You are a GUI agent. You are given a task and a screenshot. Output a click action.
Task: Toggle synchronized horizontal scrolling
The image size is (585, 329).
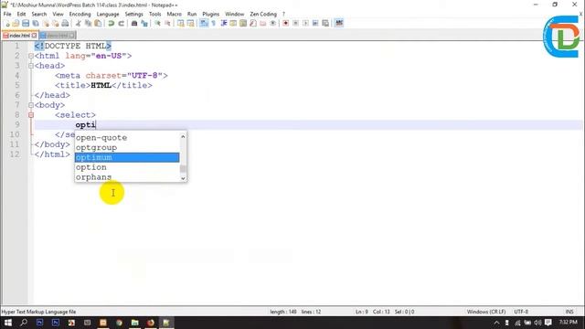(191, 23)
